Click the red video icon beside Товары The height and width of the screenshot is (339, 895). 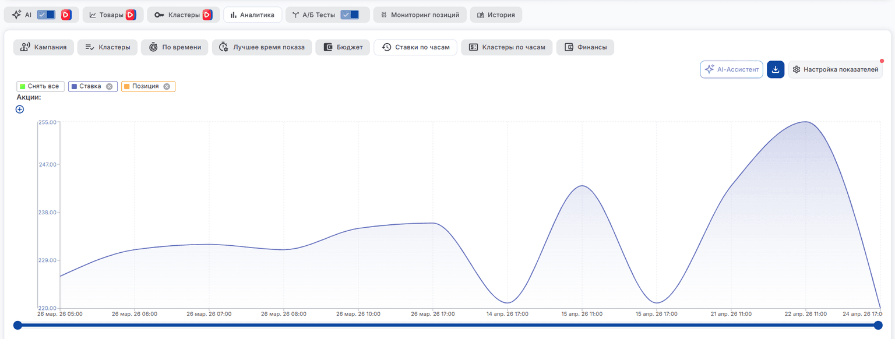(131, 15)
